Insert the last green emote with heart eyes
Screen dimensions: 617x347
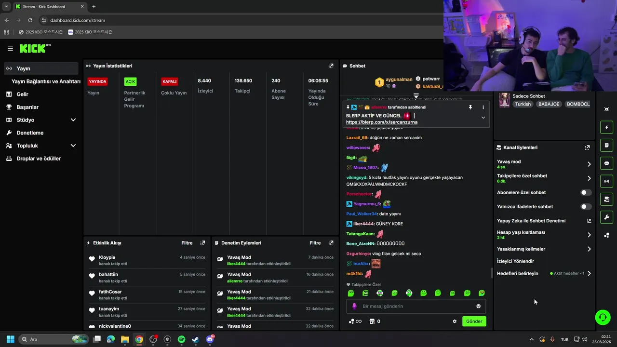point(482,293)
